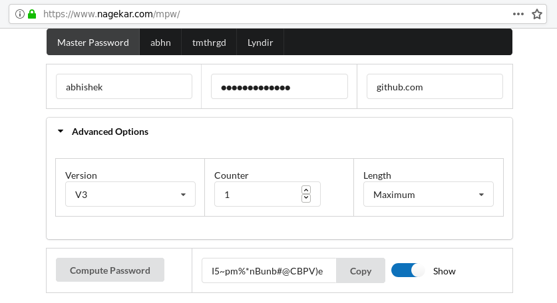This screenshot has height=303, width=557.
Task: Click the Compute Password button
Action: point(110,270)
